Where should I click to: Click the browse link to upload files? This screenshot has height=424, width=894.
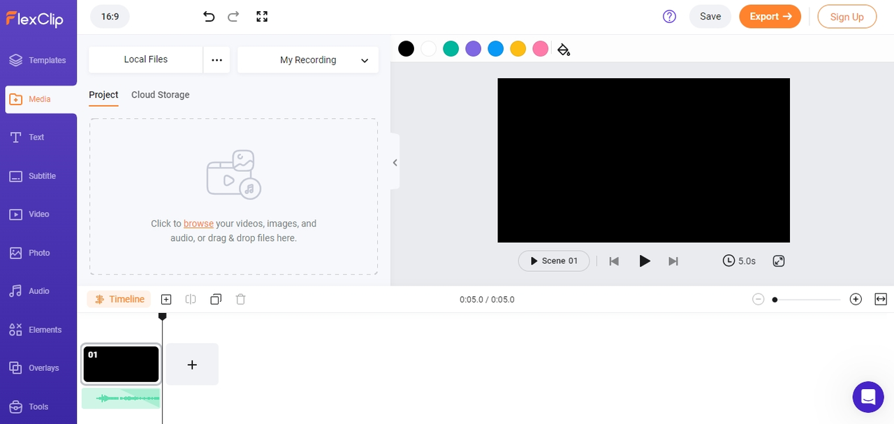point(198,224)
